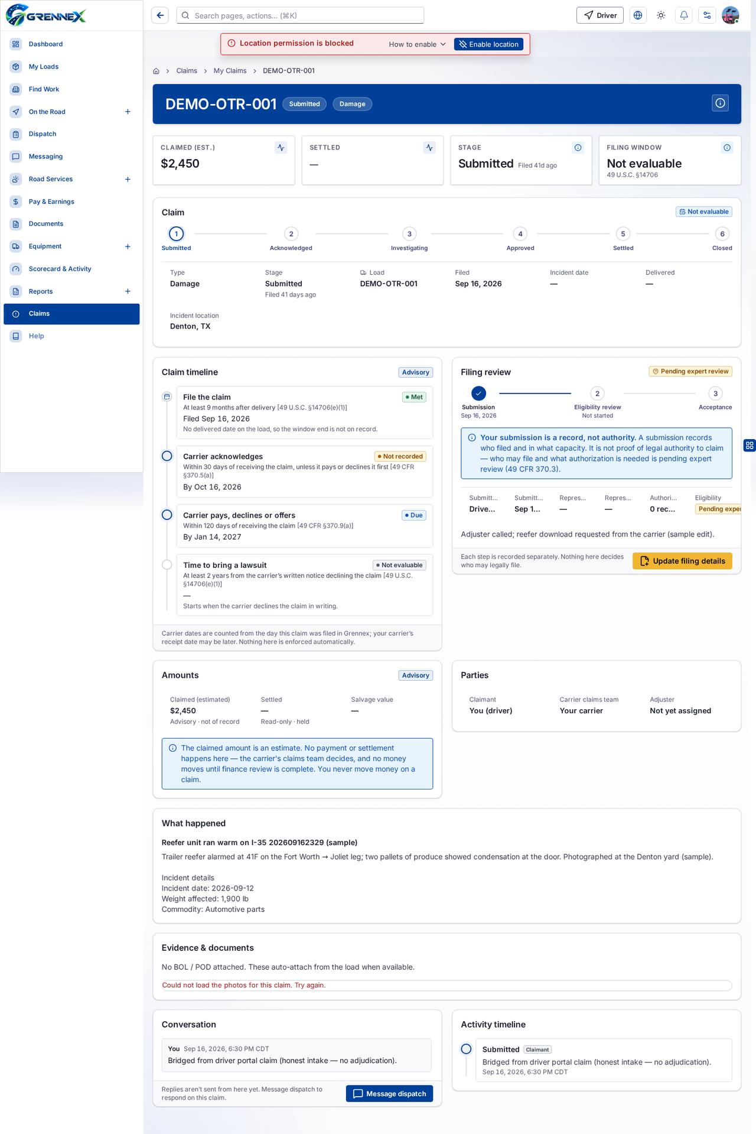Image resolution: width=756 pixels, height=1134 pixels.
Task: Click the Advisory badge in Amounts
Action: (x=416, y=675)
